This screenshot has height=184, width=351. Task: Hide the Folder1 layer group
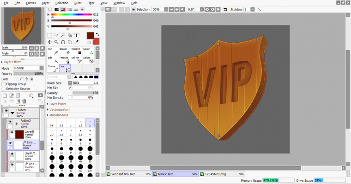pos(6,111)
